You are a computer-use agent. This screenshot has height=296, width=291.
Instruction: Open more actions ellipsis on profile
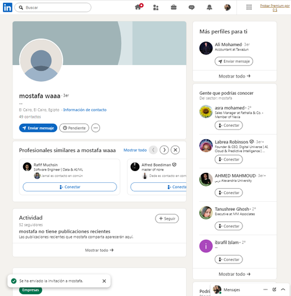point(96,128)
